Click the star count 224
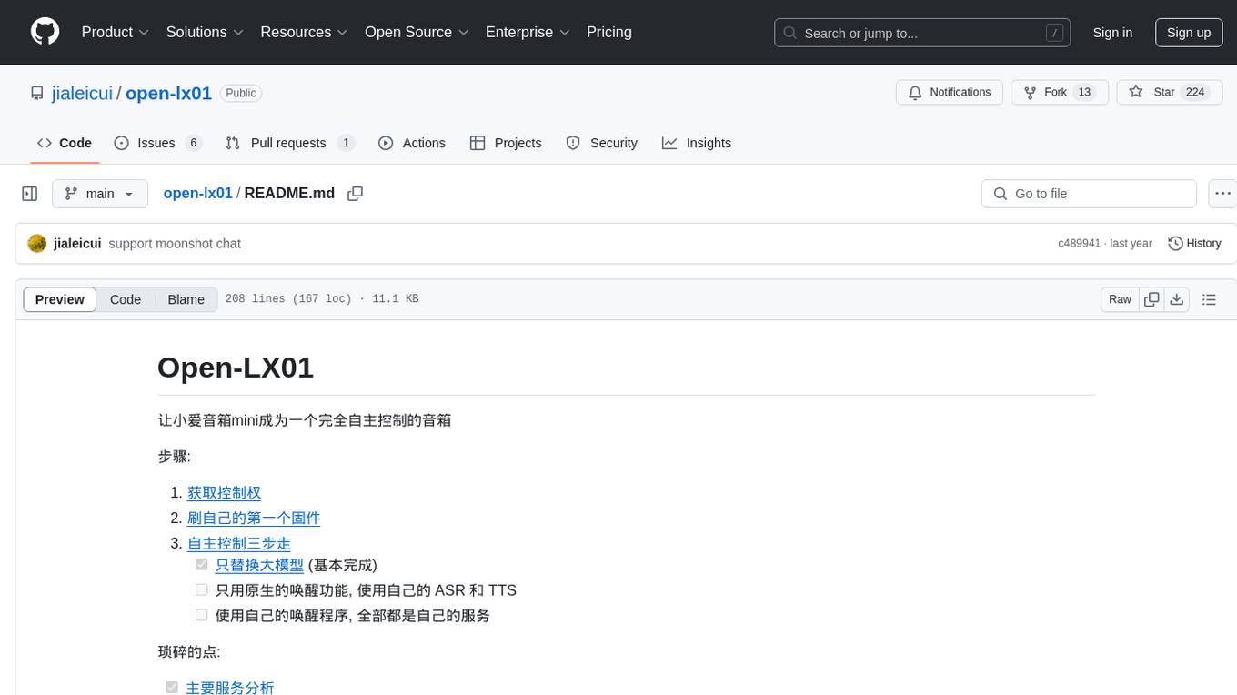Viewport: 1237px width, 695px height. coord(1195,93)
